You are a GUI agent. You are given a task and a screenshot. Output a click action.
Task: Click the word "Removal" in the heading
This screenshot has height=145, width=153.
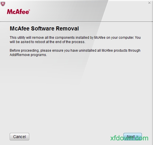pyautogui.click(x=67, y=28)
